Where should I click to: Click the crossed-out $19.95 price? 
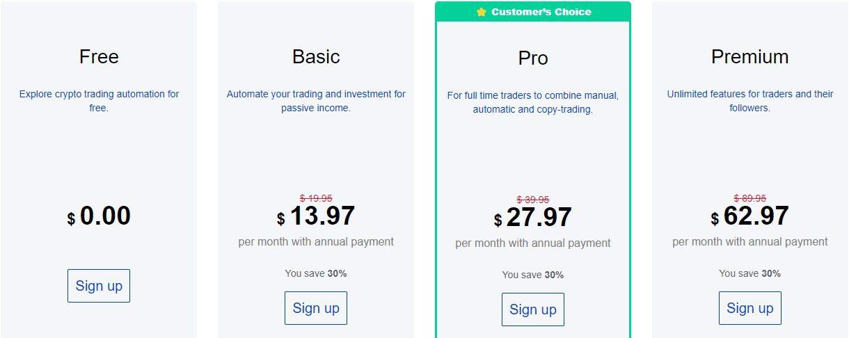pos(316,198)
